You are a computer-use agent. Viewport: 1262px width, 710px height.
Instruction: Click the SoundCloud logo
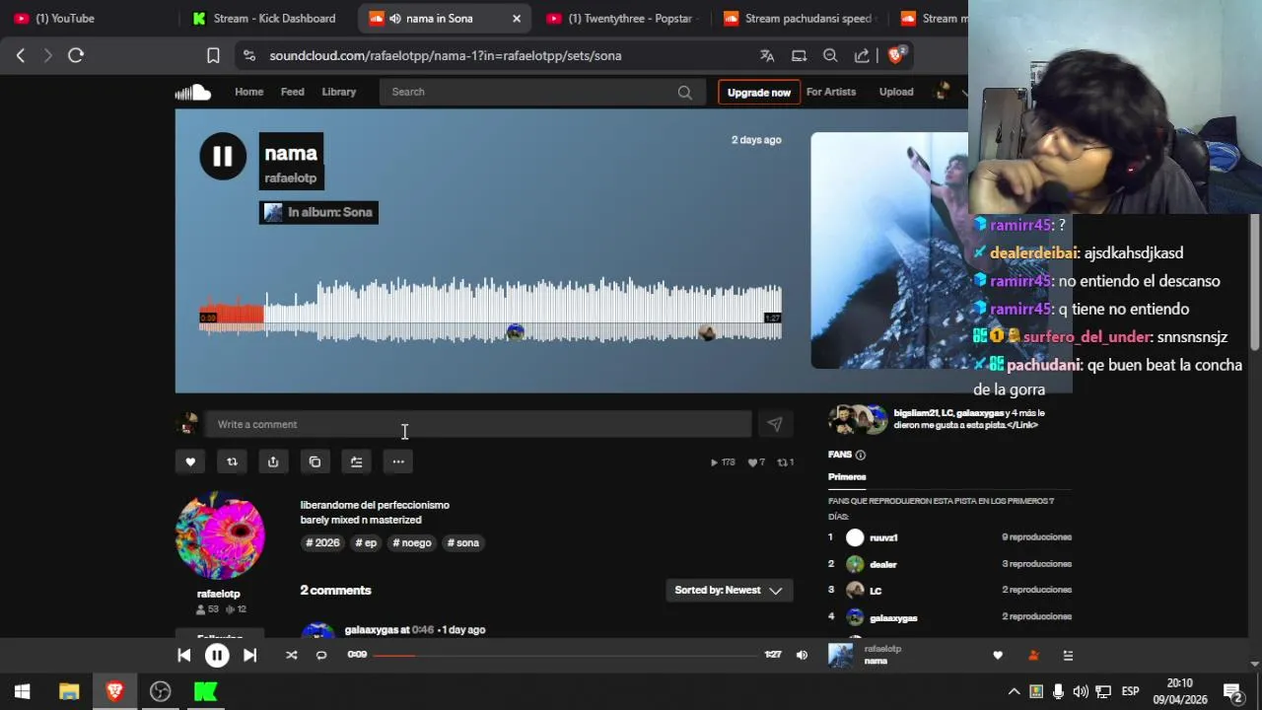(x=193, y=92)
